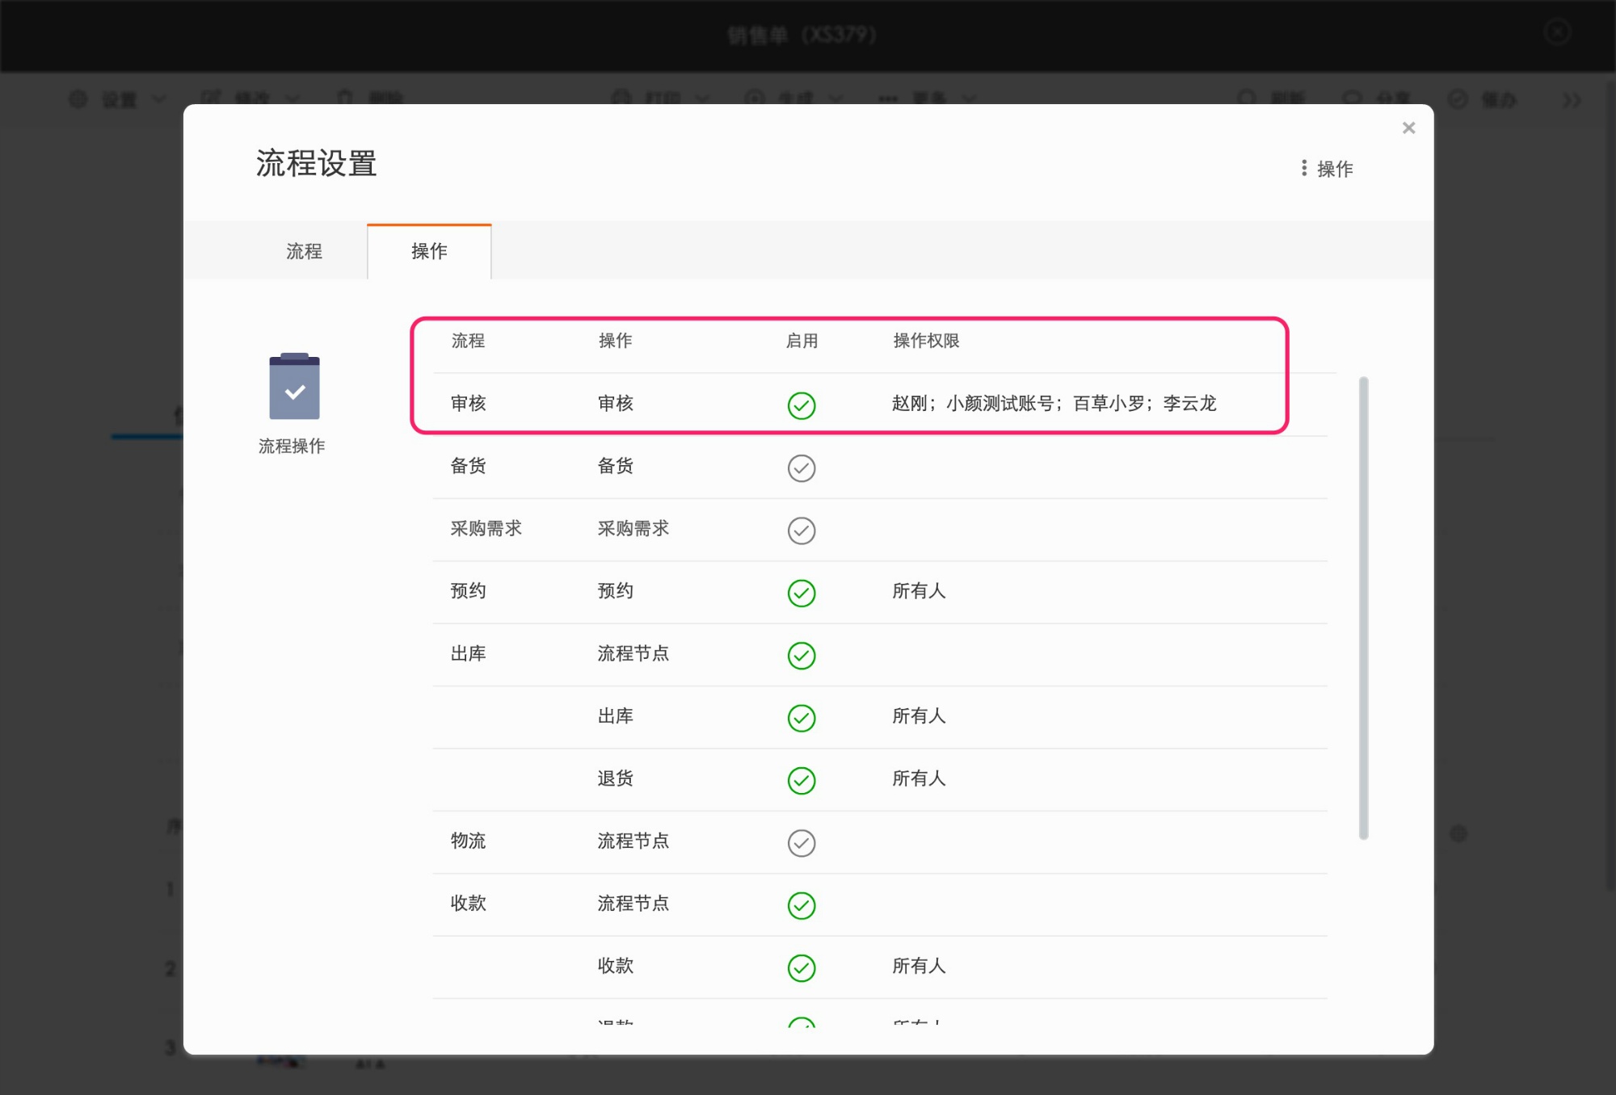Select the 流程操作 checklist panel icon
This screenshot has height=1095, width=1616.
292,388
